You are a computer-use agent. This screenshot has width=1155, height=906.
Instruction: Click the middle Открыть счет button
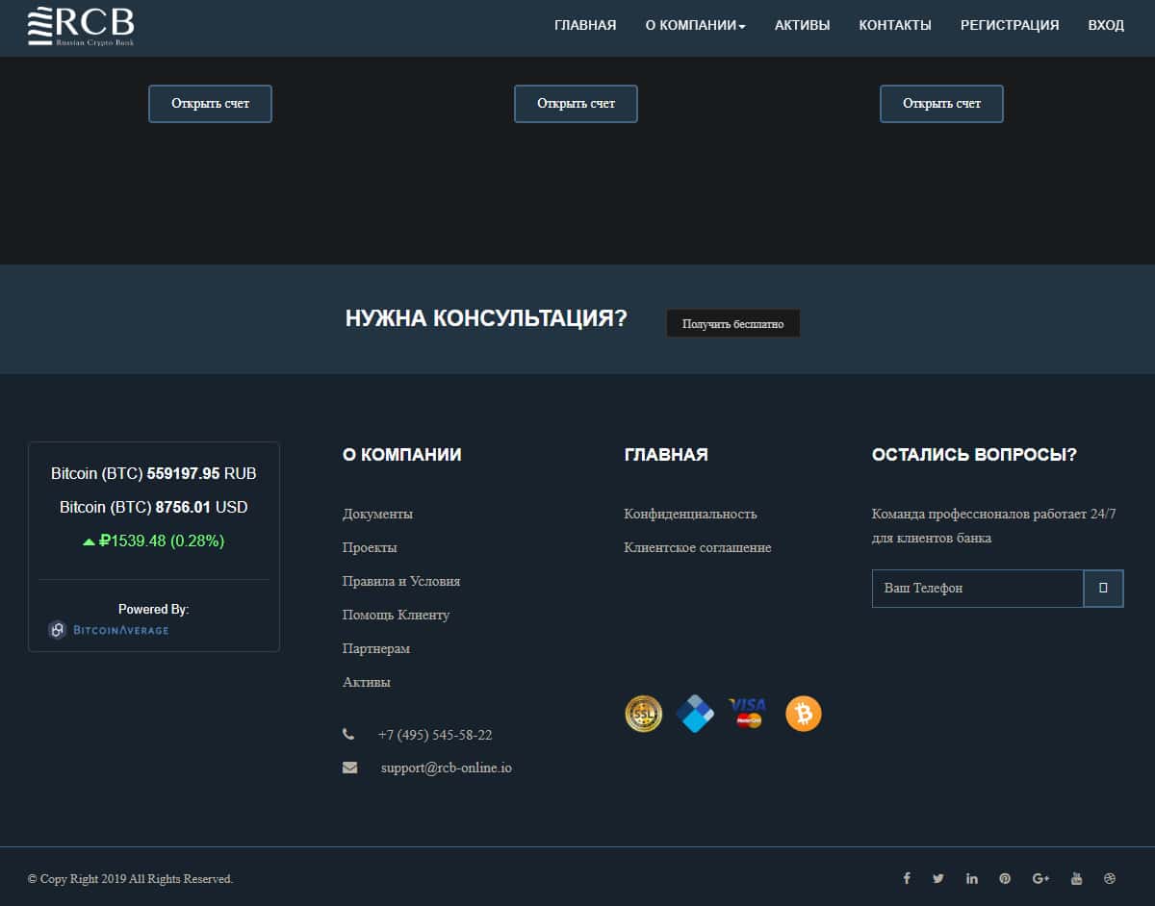coord(576,104)
